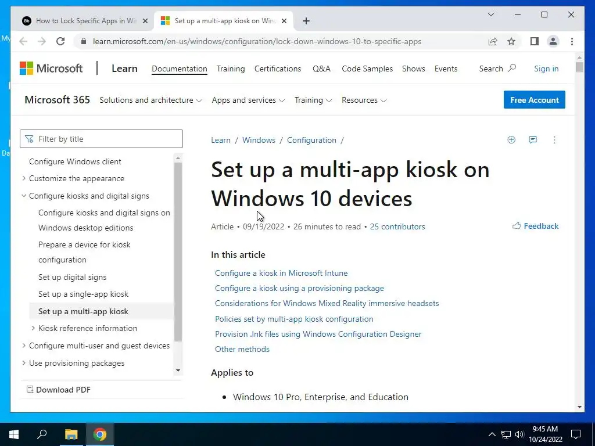Click the padlock site info icon
The height and width of the screenshot is (446, 595).
tap(84, 41)
